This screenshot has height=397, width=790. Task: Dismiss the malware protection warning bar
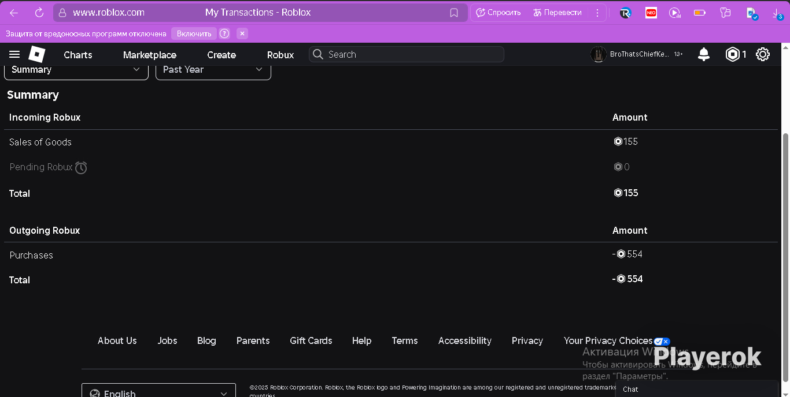click(242, 33)
